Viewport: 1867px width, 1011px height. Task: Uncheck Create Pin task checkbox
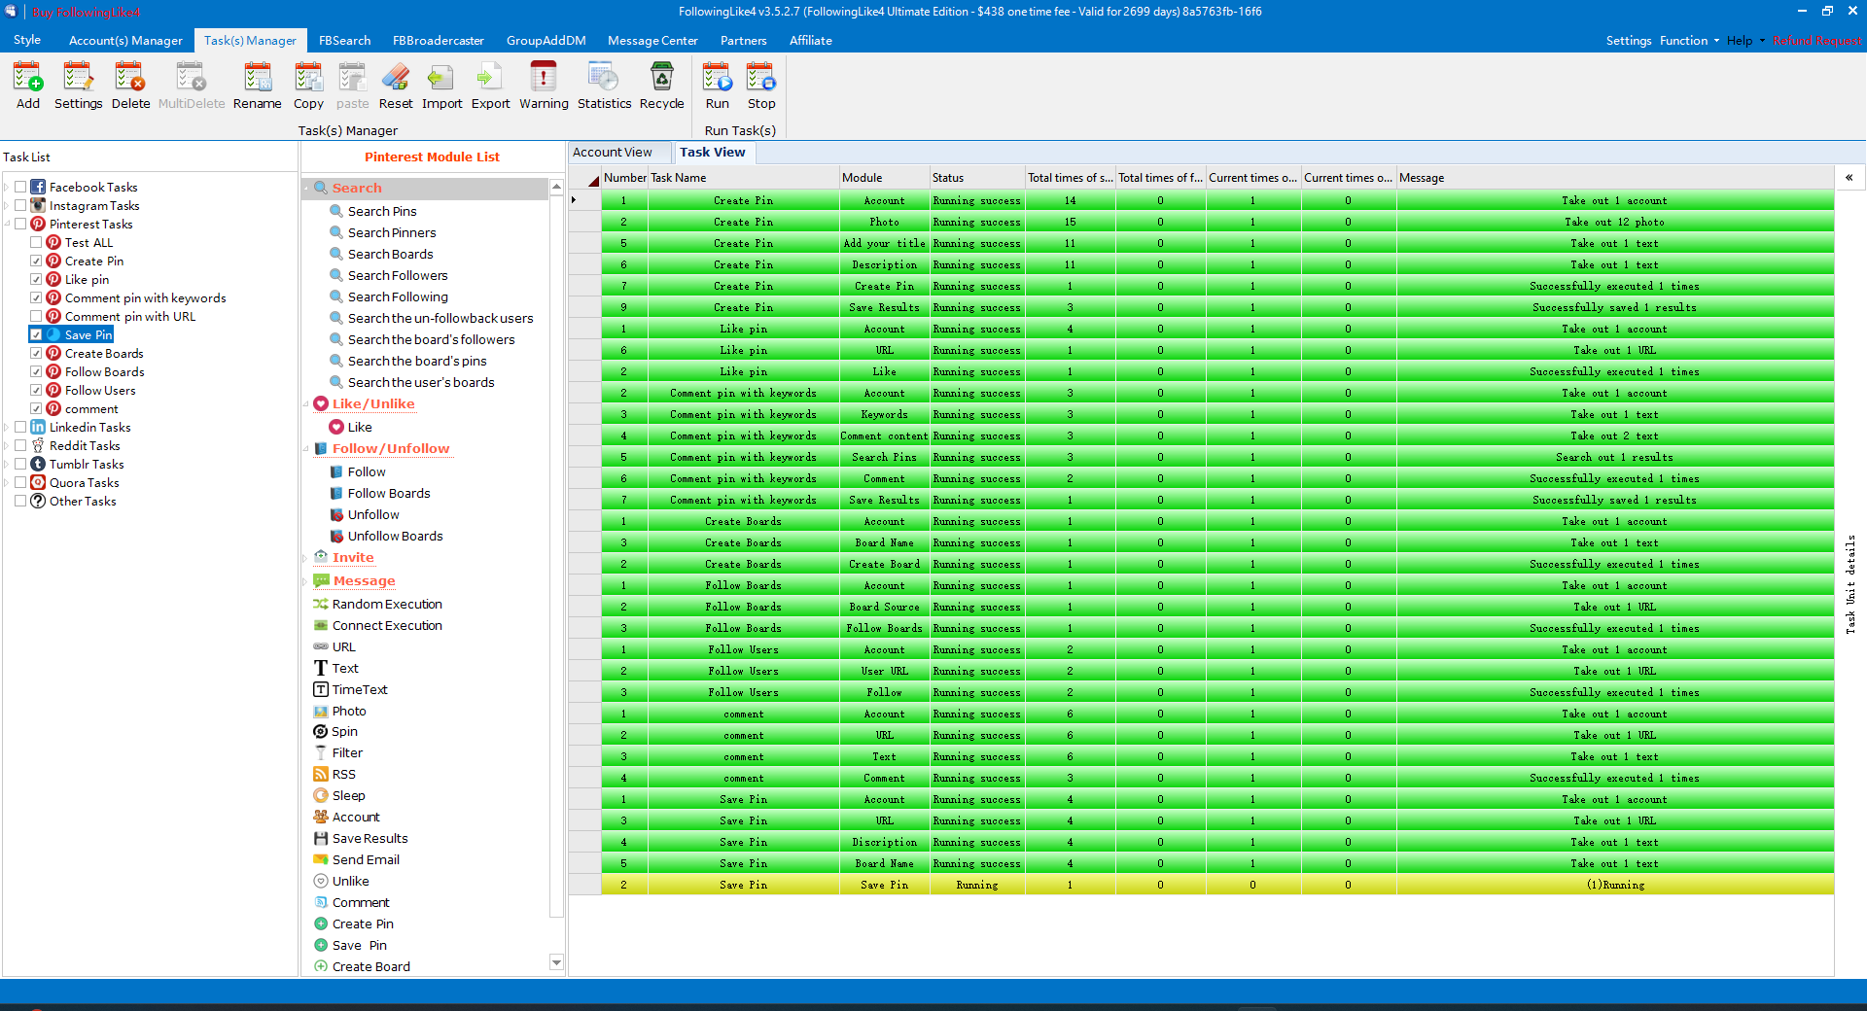click(x=36, y=261)
